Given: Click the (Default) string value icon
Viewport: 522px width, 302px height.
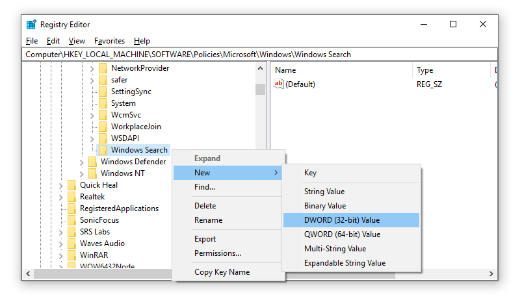Looking at the screenshot, I should point(279,84).
